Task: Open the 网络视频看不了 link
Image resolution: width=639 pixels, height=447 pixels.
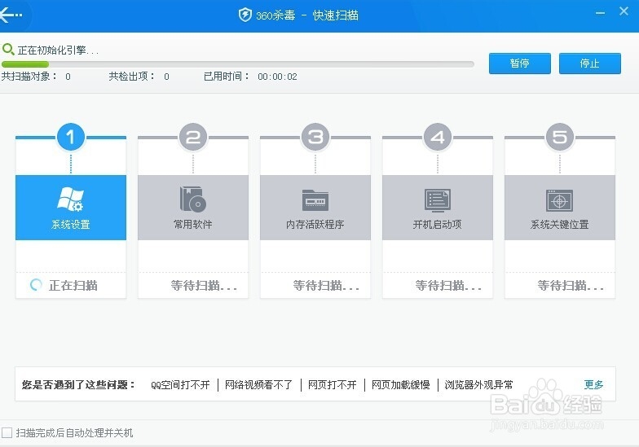Action: click(x=259, y=384)
